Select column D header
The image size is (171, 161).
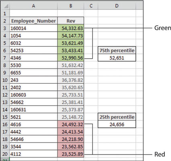point(117,6)
